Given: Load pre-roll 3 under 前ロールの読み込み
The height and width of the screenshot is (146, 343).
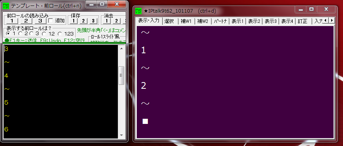Looking at the screenshot, I should (41, 21).
